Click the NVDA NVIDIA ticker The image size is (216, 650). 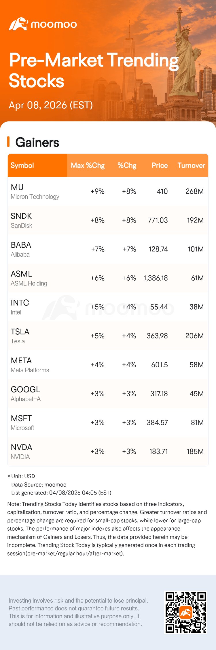(x=21, y=447)
